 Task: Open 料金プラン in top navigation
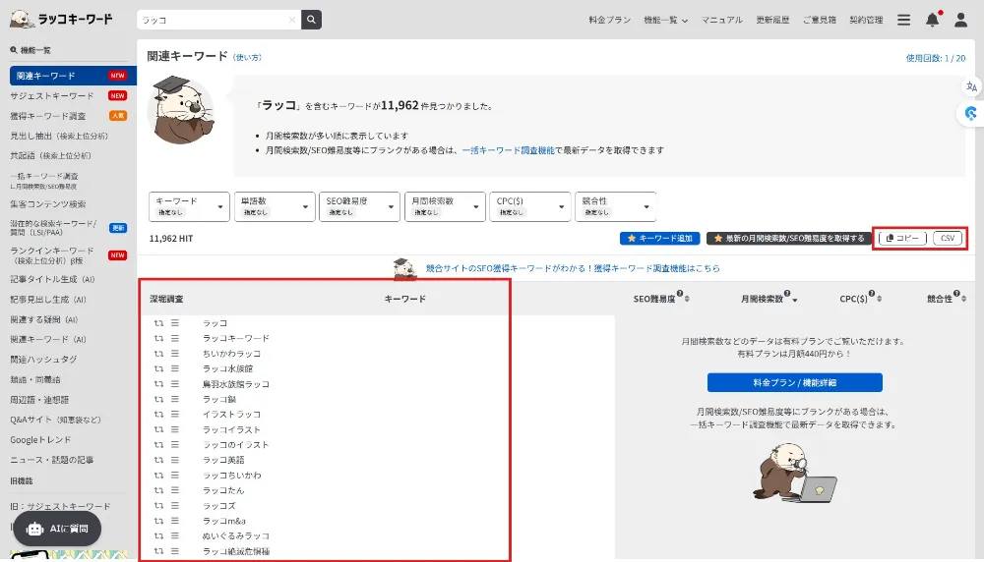pos(609,20)
